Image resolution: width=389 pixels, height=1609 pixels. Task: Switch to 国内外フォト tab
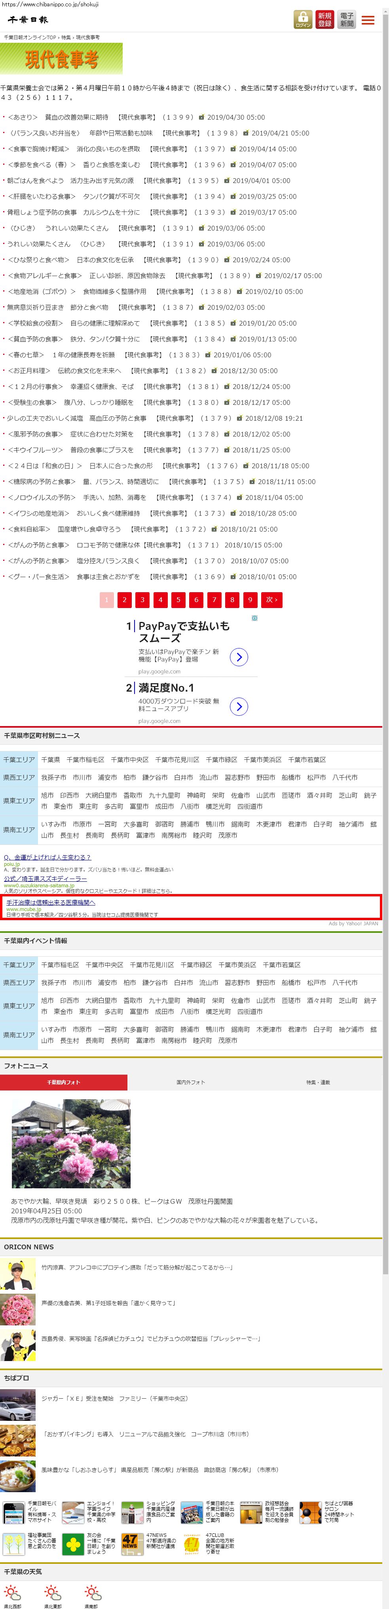(x=190, y=1083)
